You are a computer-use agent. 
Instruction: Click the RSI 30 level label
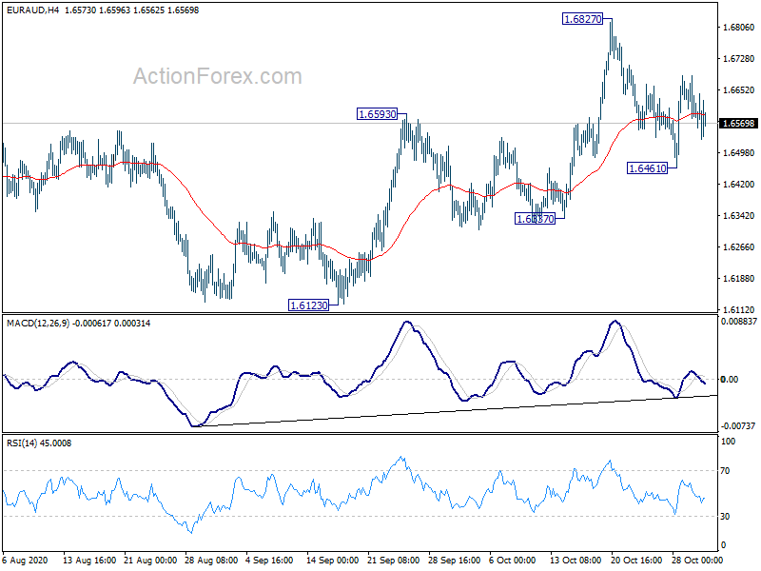click(x=725, y=517)
